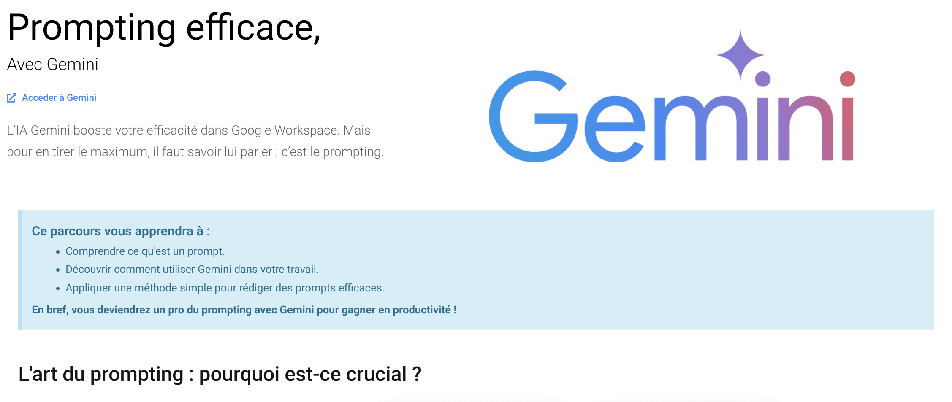Click the letter m in the Gemini logo

click(701, 128)
